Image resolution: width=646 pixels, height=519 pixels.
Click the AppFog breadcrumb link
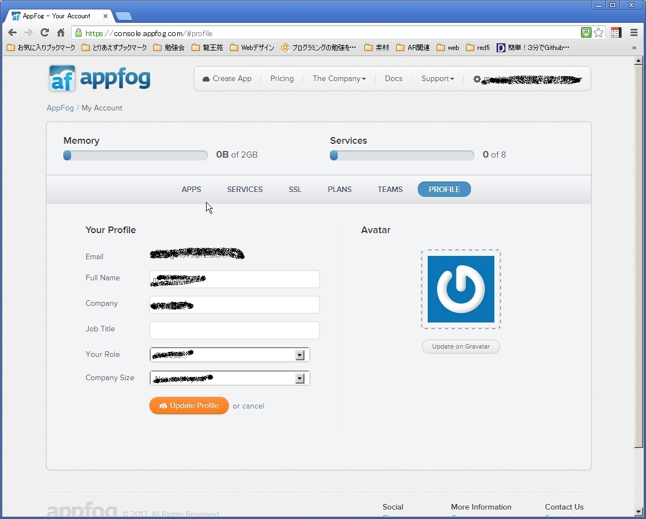tap(60, 108)
